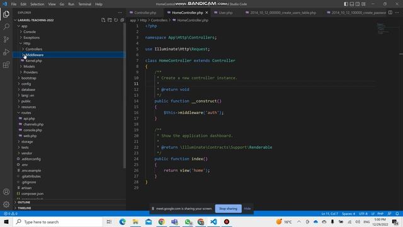Viewport: 403px width, 227px height.
Task: Click Spaces: 4 indentation setting
Action: click(348, 214)
